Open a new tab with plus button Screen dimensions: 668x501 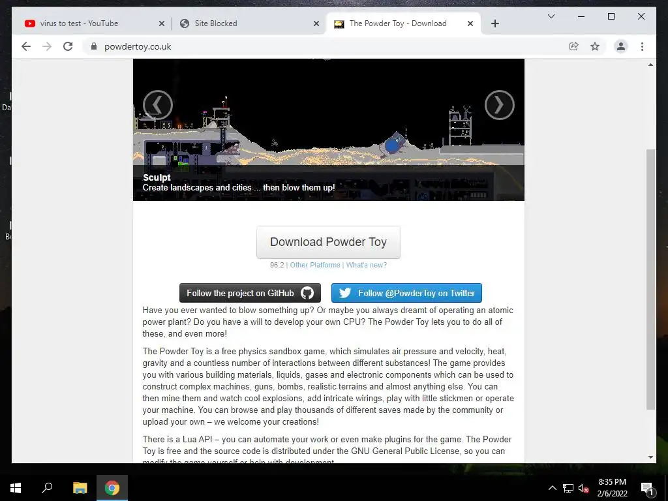point(494,23)
